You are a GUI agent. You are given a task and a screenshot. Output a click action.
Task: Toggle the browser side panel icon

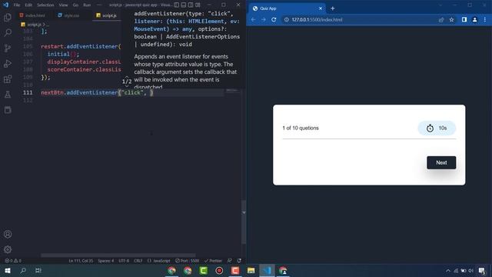pyautogui.click(x=464, y=19)
